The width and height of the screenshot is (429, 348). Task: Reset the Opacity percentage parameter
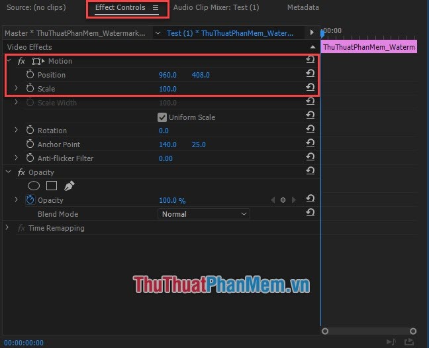[310, 198]
